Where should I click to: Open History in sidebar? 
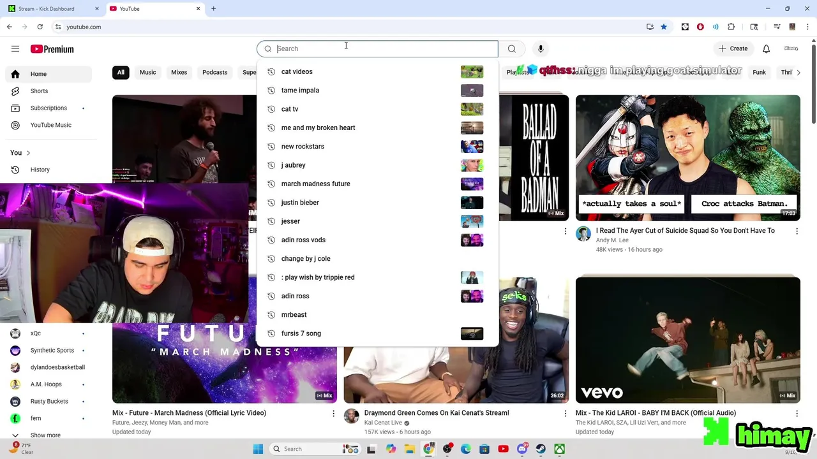point(49,170)
